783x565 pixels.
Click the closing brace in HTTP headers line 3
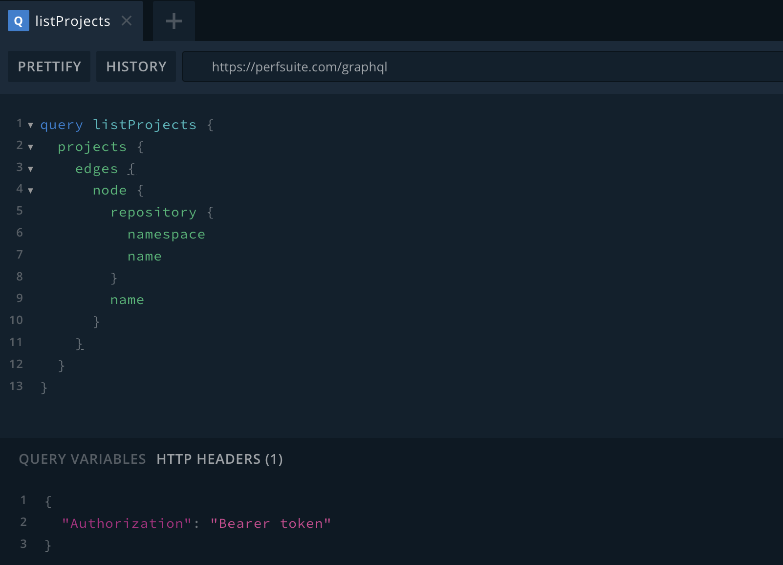click(48, 545)
